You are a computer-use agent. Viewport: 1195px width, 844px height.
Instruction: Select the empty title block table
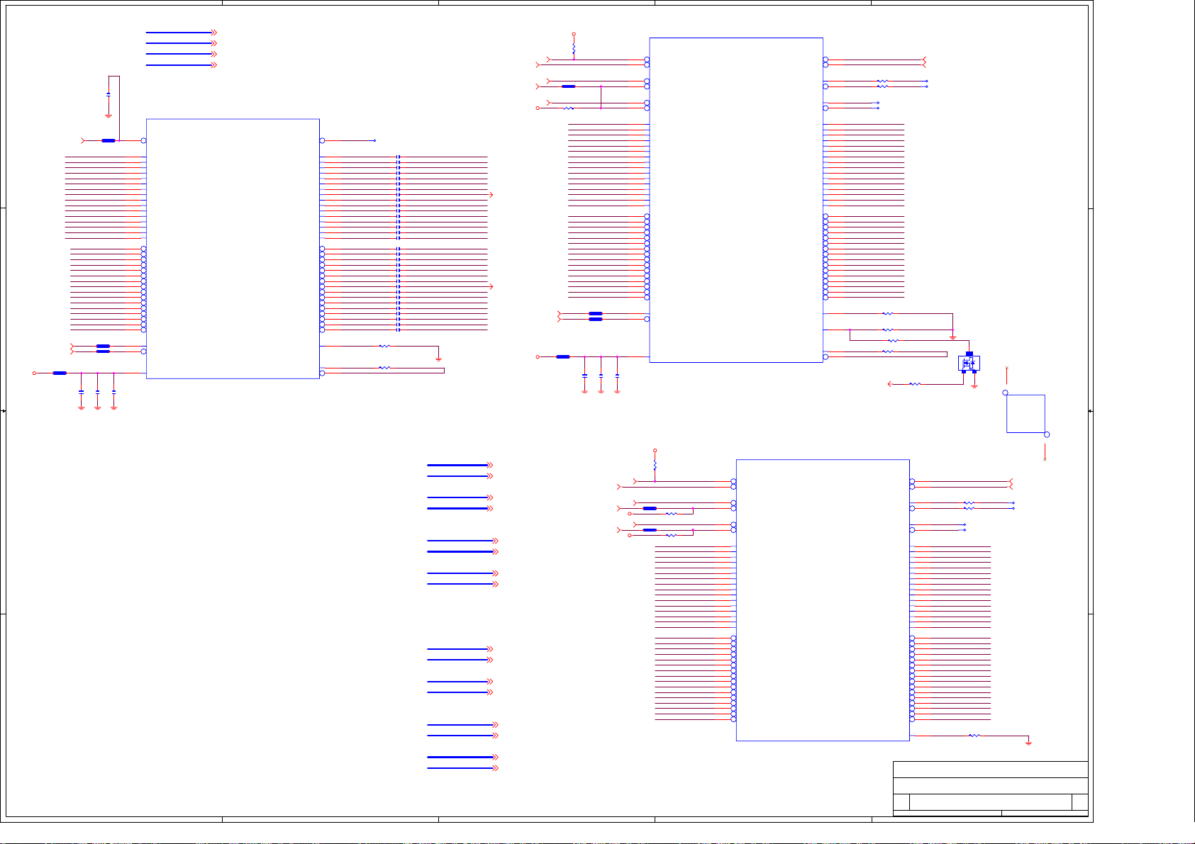990,789
